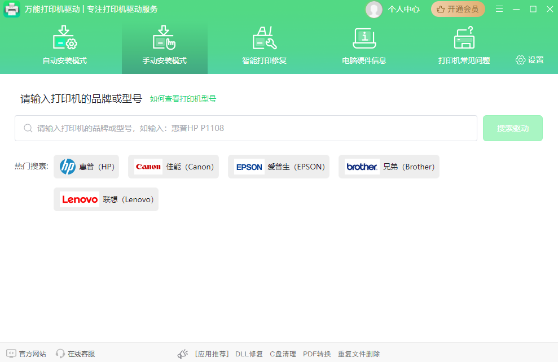Click the Brother logo icon
This screenshot has width=558, height=362.
(362, 167)
